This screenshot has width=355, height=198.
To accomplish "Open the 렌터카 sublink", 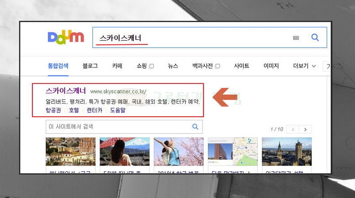I will 95,110.
